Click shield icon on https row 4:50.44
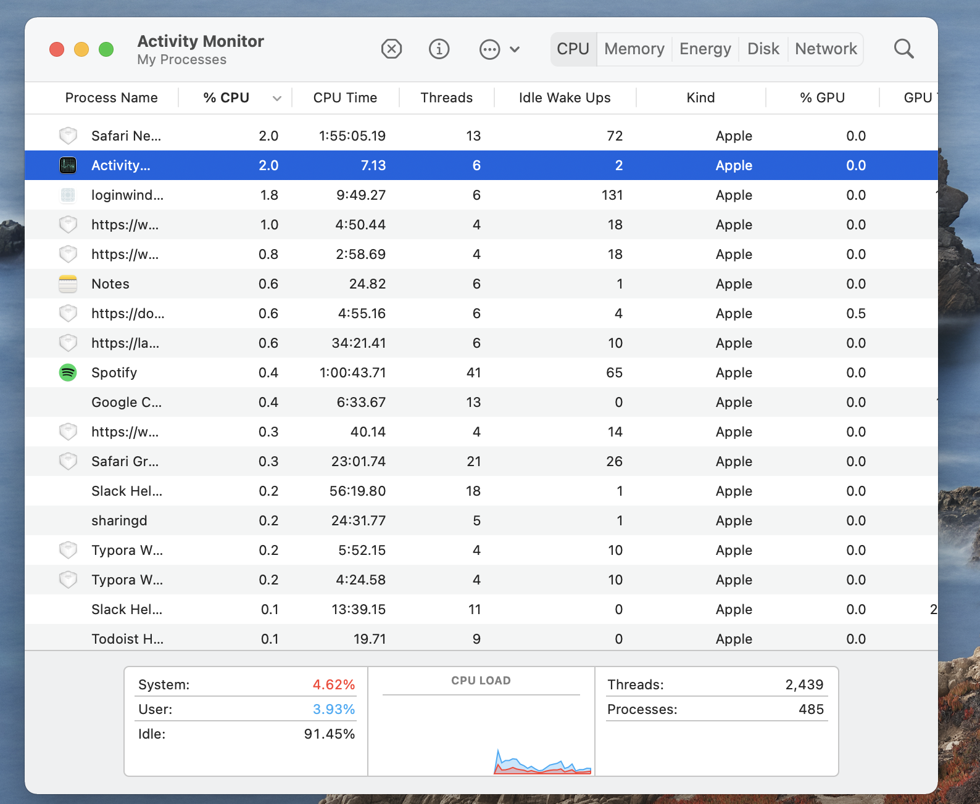Viewport: 980px width, 804px height. pos(68,224)
